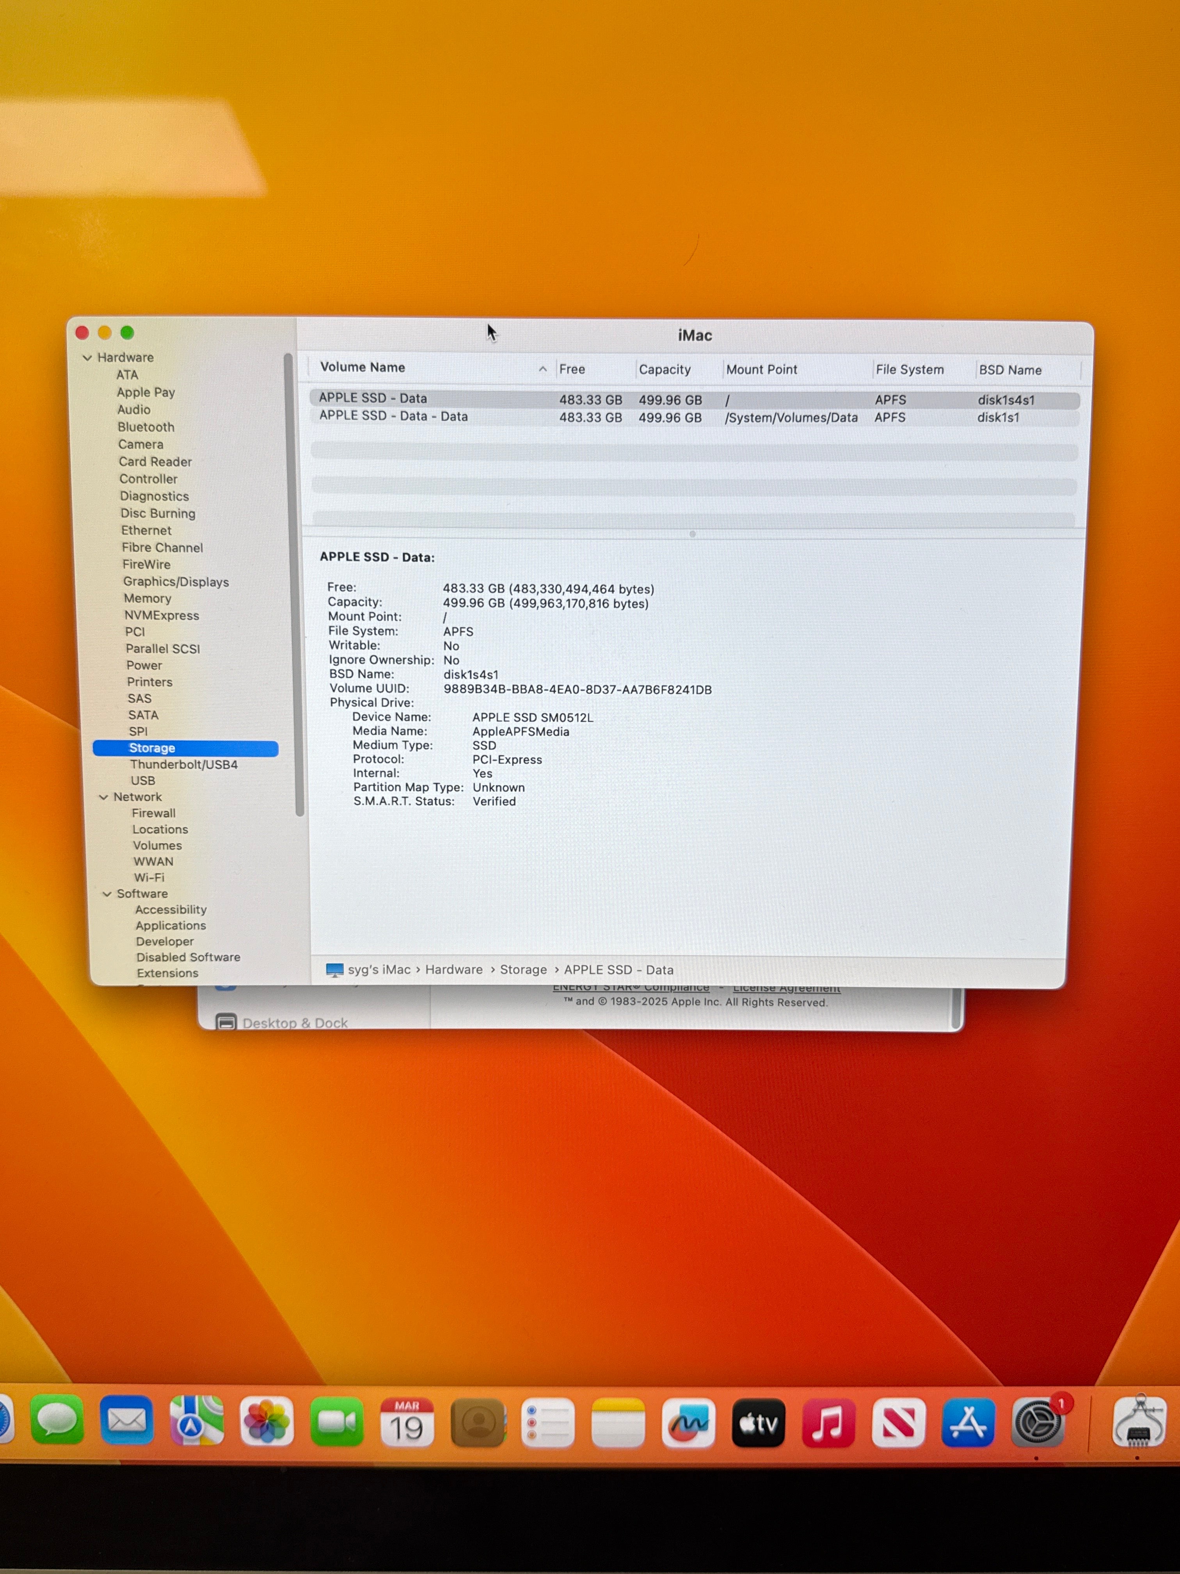Screen dimensions: 1180x1574
Task: Click the highlighted Storage item in the sidebar
Action: (186, 749)
